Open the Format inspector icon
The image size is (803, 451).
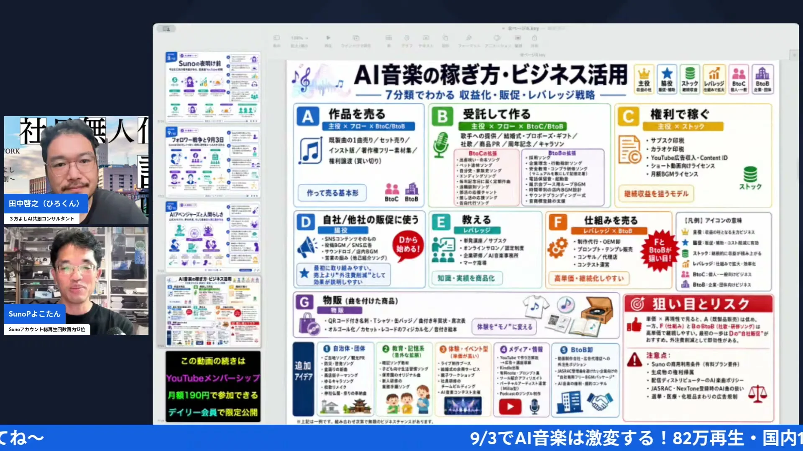click(469, 38)
